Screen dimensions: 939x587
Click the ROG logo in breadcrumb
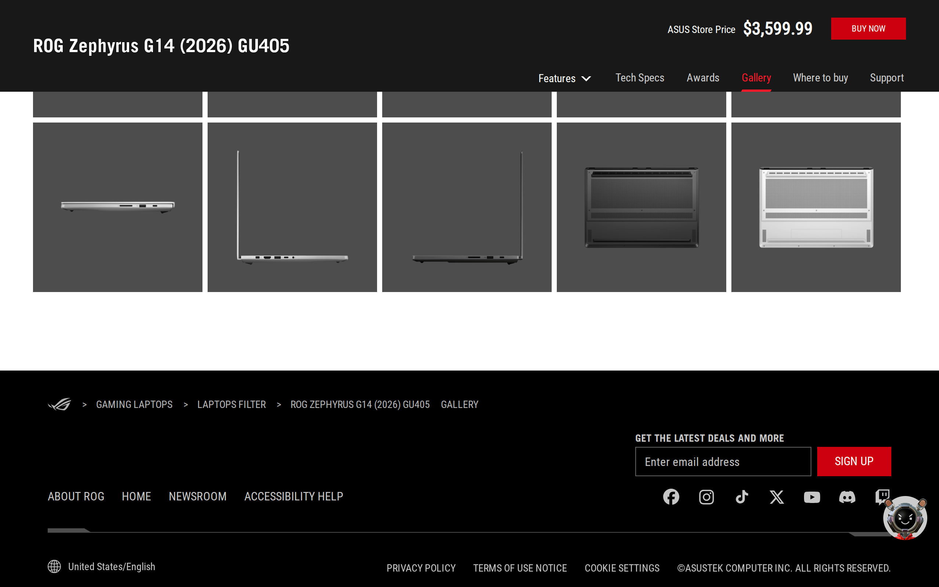[59, 404]
